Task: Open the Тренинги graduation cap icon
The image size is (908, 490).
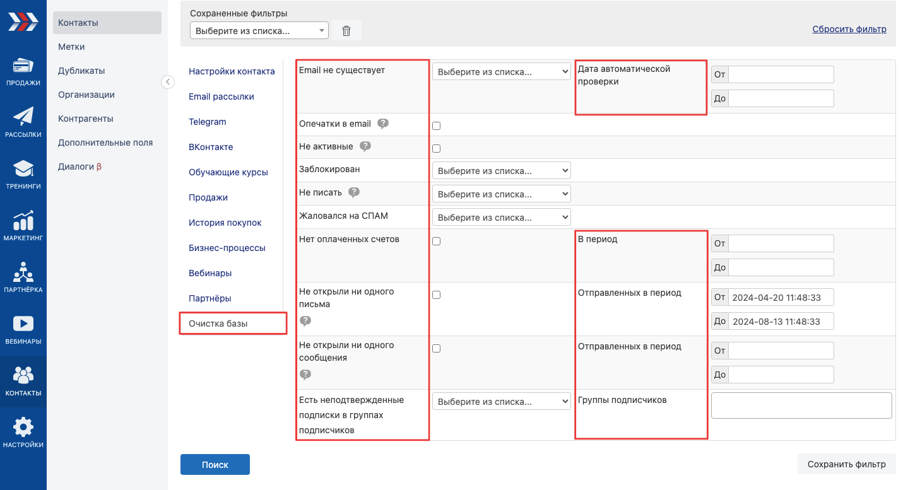Action: click(23, 169)
